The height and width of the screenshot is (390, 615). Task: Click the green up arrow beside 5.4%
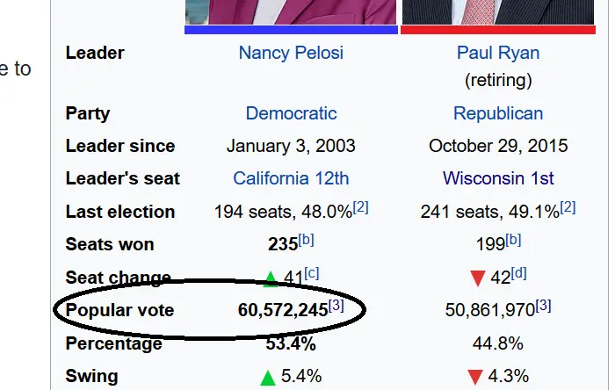pyautogui.click(x=268, y=378)
